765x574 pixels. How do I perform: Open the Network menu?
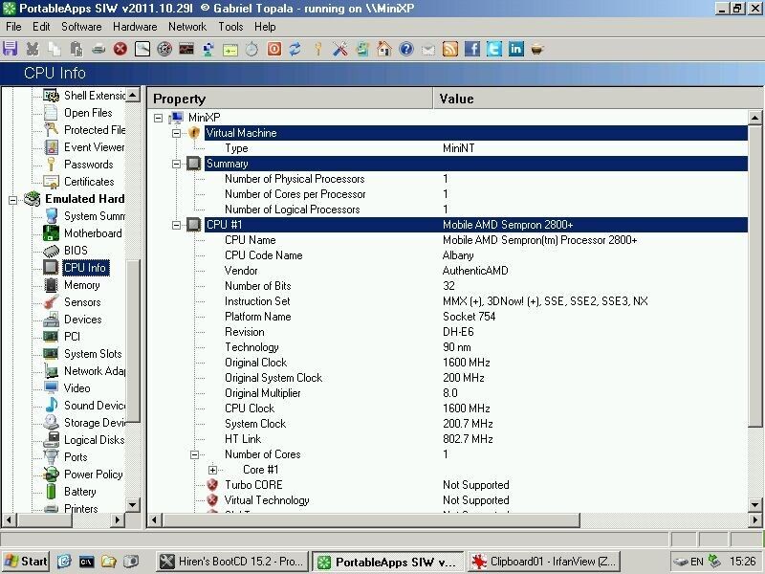click(187, 27)
